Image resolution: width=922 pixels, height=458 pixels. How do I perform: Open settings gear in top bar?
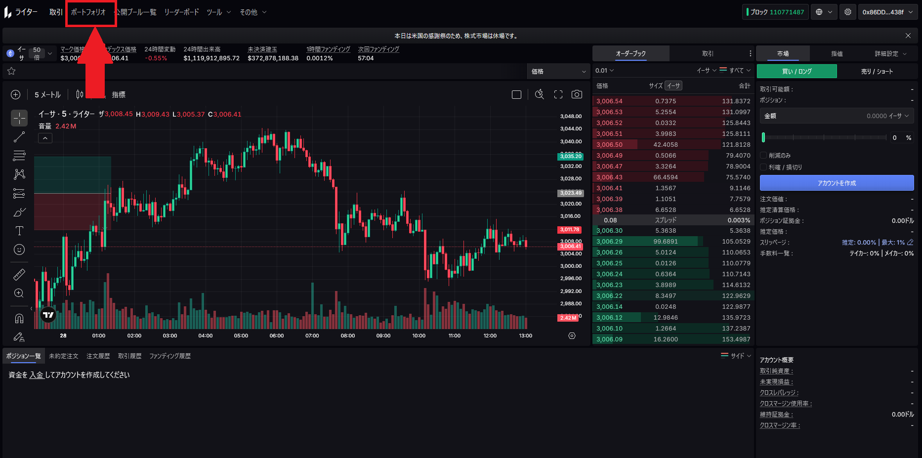pos(848,12)
